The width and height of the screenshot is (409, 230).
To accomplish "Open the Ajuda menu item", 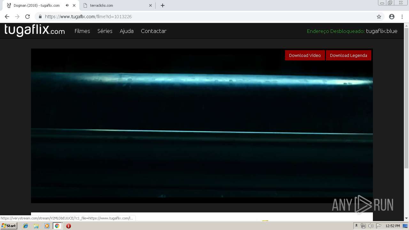I will click(127, 31).
